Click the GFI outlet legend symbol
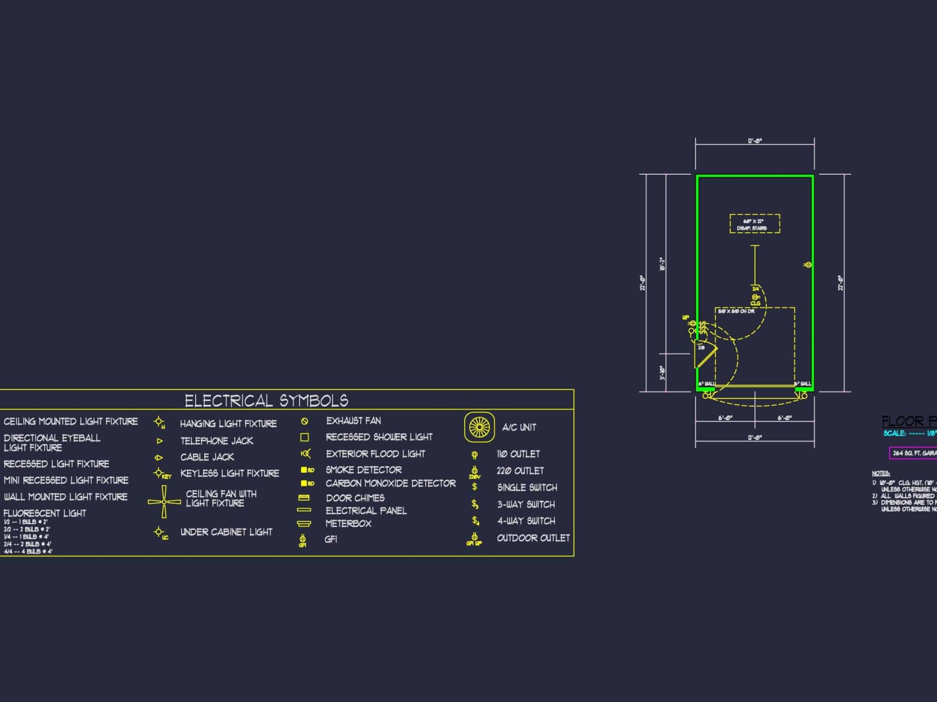The height and width of the screenshot is (702, 937). (302, 540)
